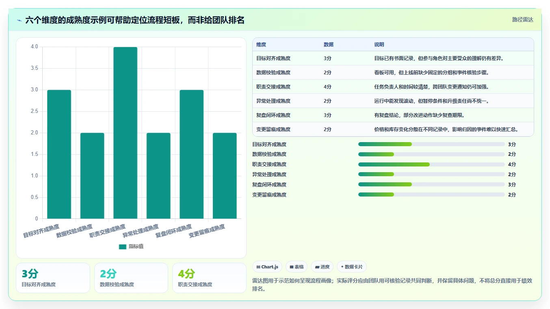This screenshot has width=550, height=309.
Task: Click the 维度 column header
Action: 261,45
